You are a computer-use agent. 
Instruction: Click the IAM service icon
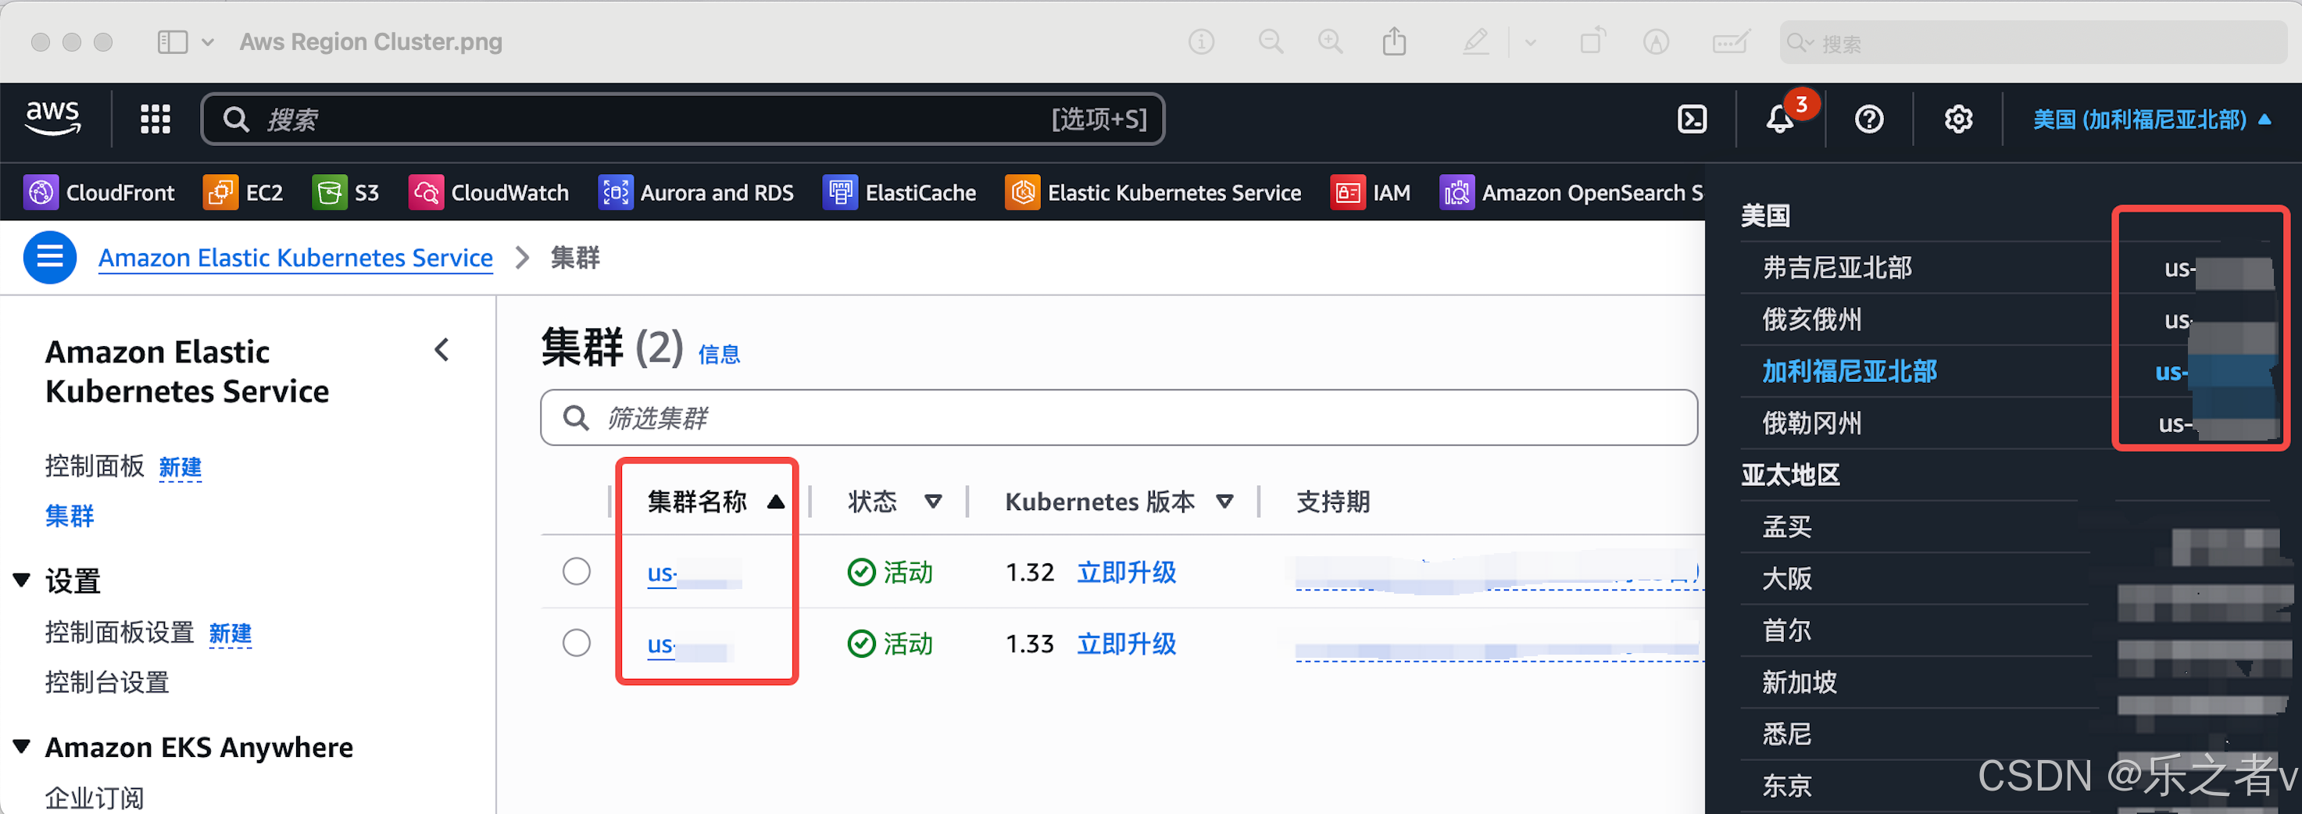(1348, 192)
